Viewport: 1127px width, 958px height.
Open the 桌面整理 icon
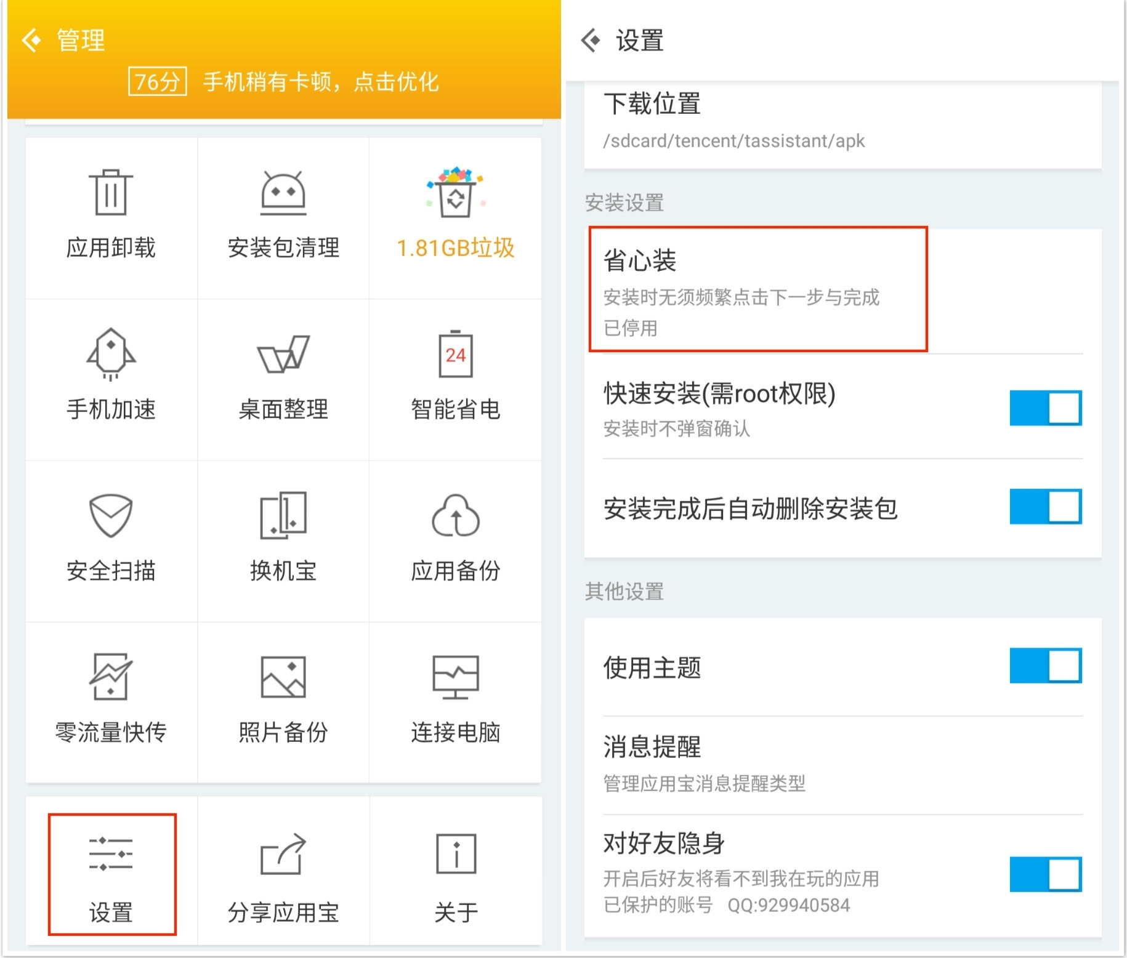283,354
